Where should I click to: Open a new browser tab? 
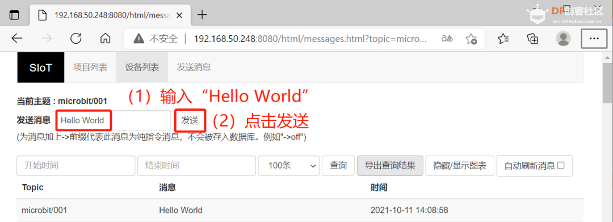201,15
